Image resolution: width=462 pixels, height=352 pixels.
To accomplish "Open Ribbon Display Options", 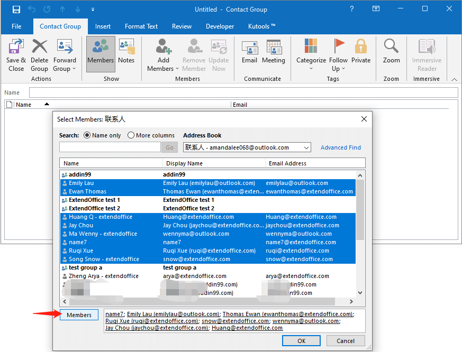I will pyautogui.click(x=376, y=9).
